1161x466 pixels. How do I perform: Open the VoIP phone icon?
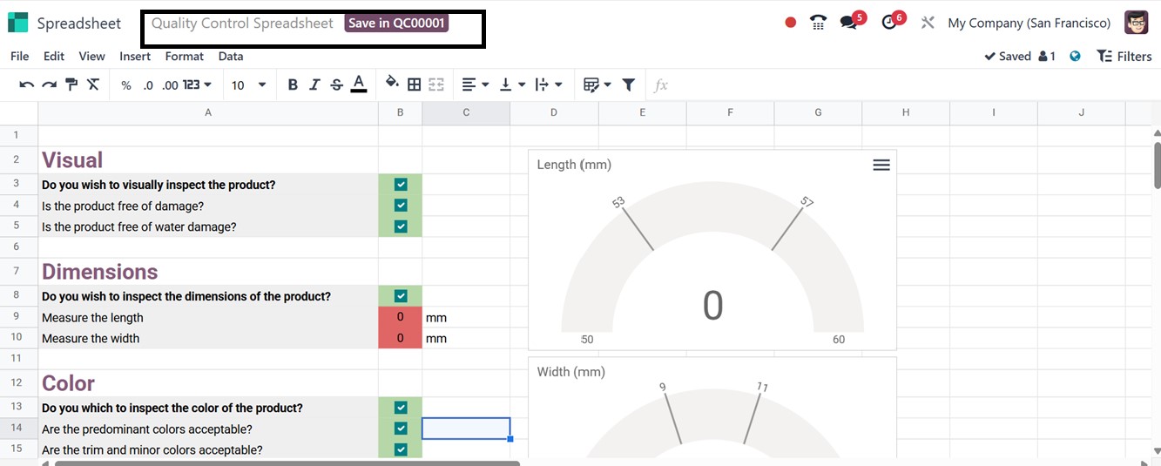click(818, 23)
